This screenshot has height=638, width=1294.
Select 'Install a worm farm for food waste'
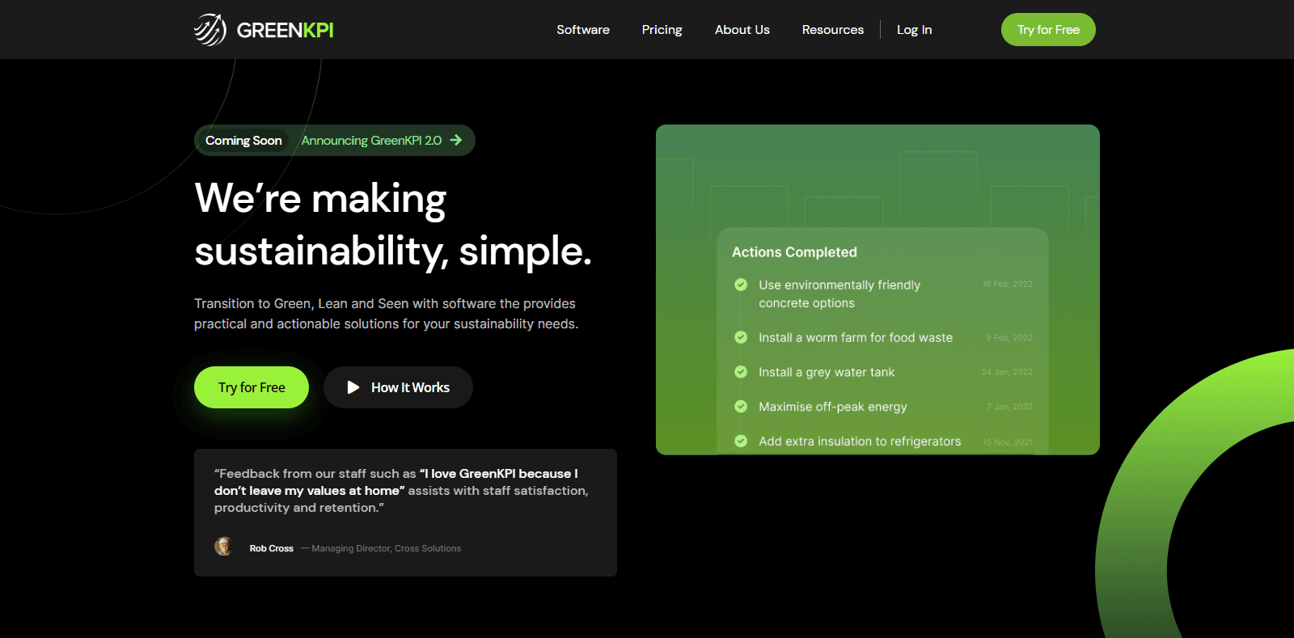pyautogui.click(x=856, y=338)
